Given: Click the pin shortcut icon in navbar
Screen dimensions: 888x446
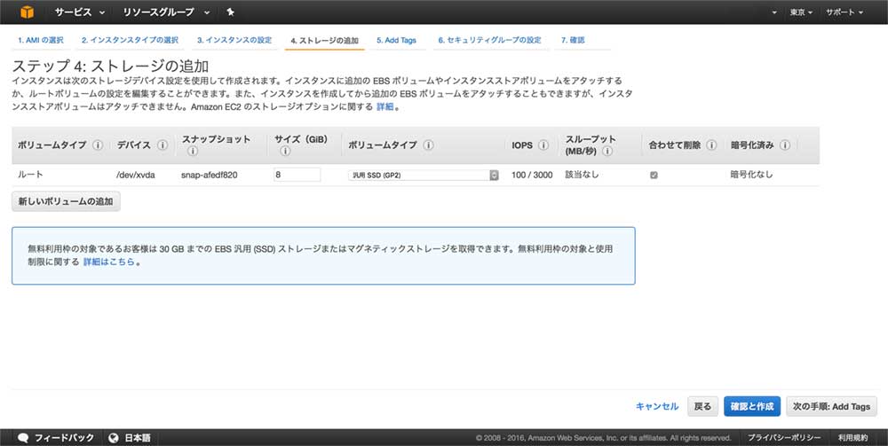Looking at the screenshot, I should [x=231, y=12].
